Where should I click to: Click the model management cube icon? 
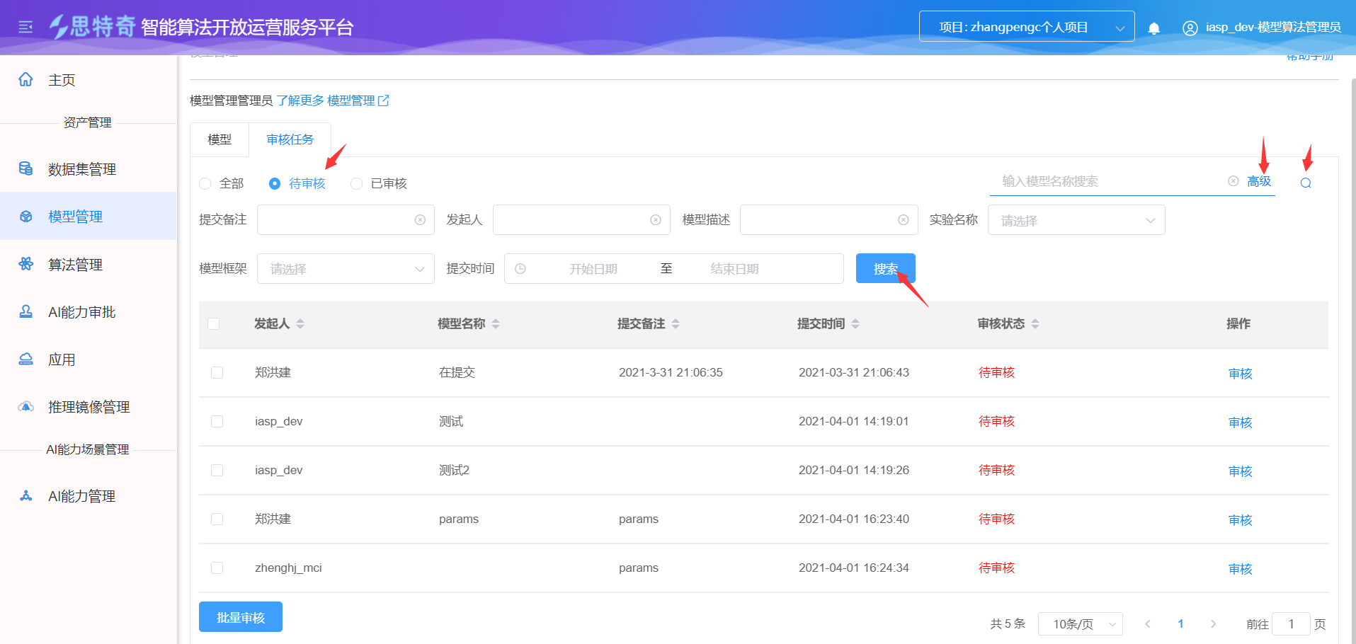(x=25, y=216)
